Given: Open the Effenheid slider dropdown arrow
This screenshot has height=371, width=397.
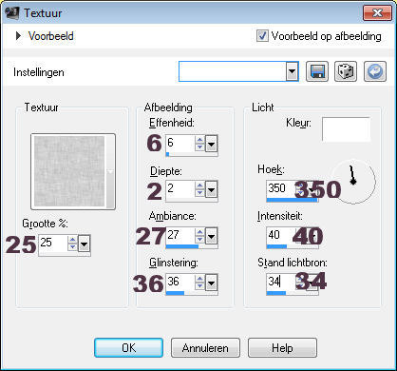Looking at the screenshot, I should 211,145.
